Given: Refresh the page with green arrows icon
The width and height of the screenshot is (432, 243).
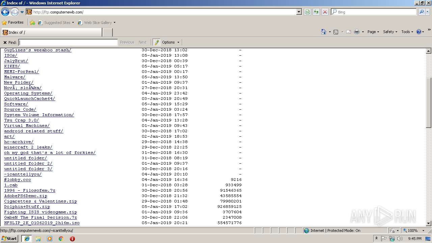Looking at the screenshot, I should [x=316, y=12].
